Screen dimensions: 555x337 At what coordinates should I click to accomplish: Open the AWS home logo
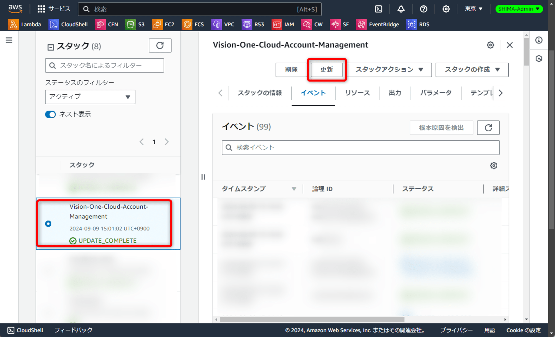15,9
